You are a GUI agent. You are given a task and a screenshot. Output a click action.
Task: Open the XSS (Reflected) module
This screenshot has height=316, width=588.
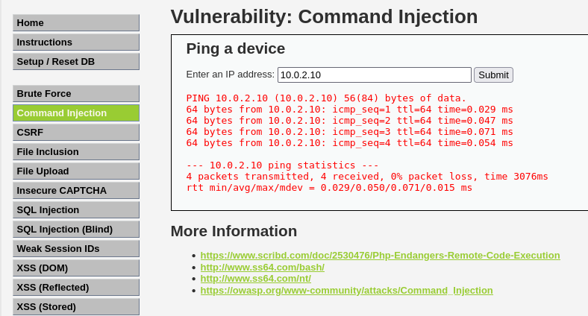pos(75,288)
